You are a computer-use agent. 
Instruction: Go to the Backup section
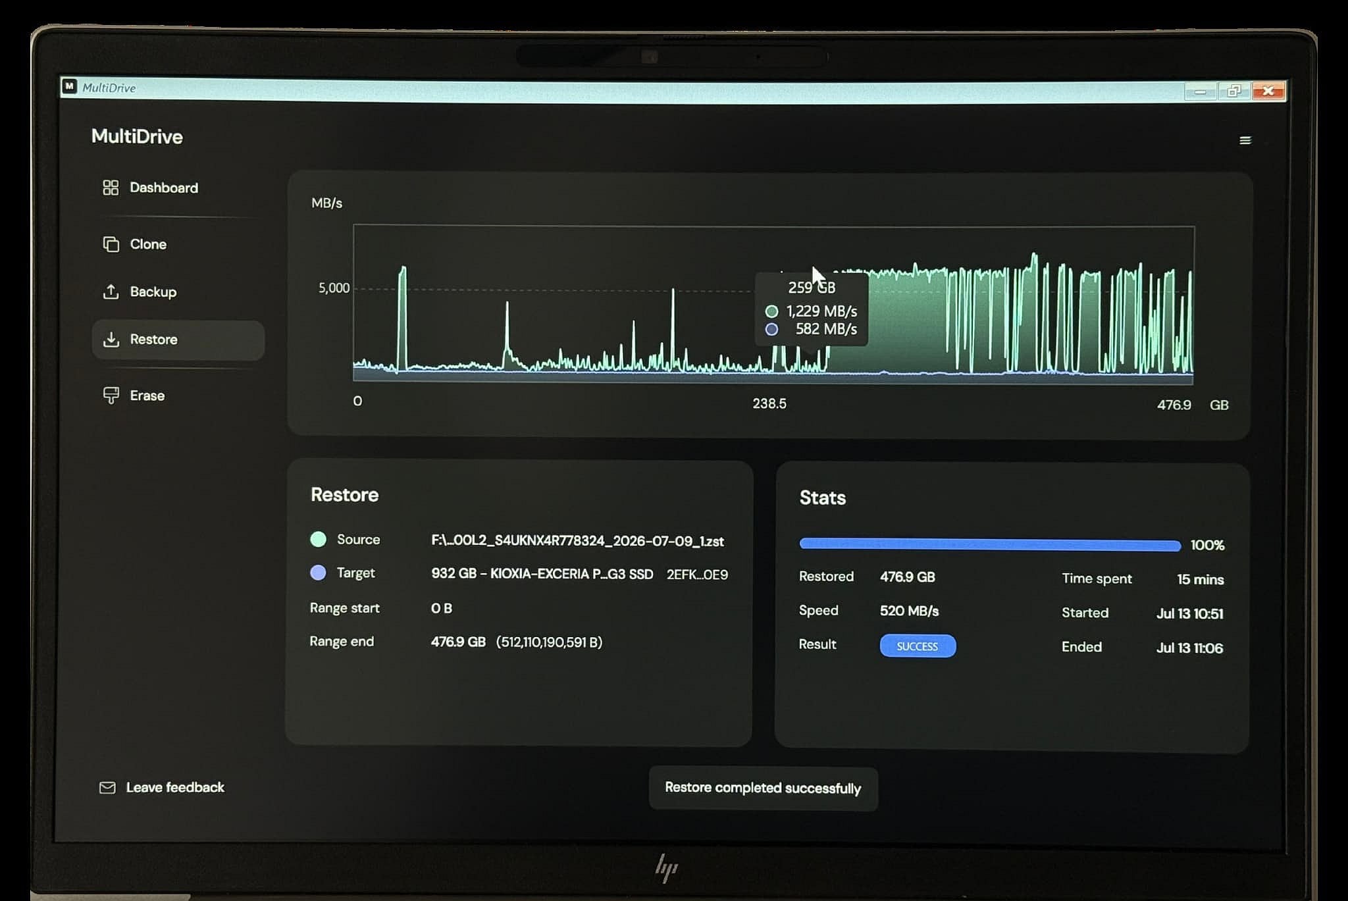[x=153, y=292]
